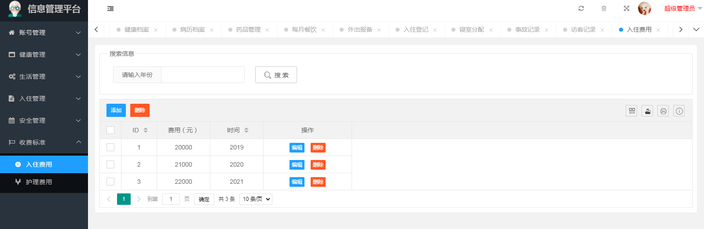
Task: Select 入住费用 in the sidebar
Action: tap(44, 164)
